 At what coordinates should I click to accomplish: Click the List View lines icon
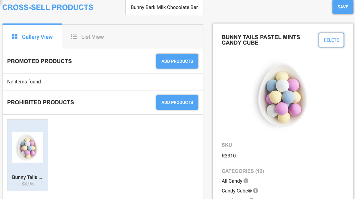pos(74,37)
